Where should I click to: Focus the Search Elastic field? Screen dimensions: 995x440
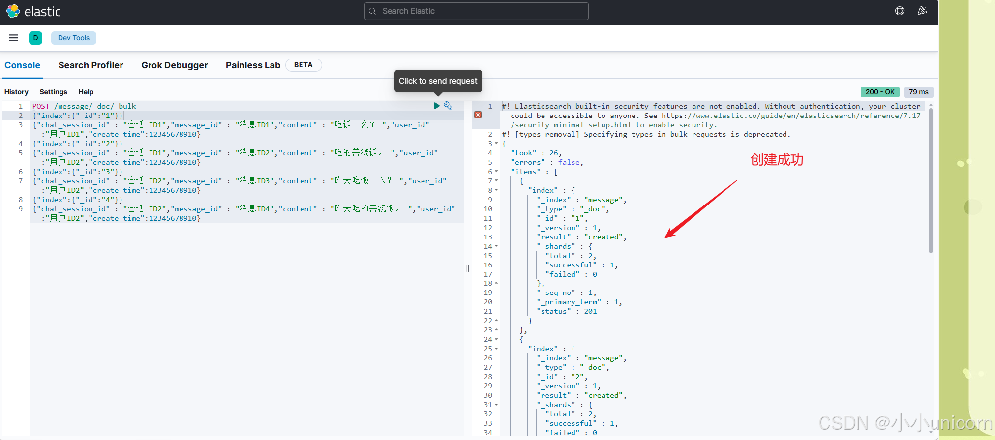click(x=476, y=11)
